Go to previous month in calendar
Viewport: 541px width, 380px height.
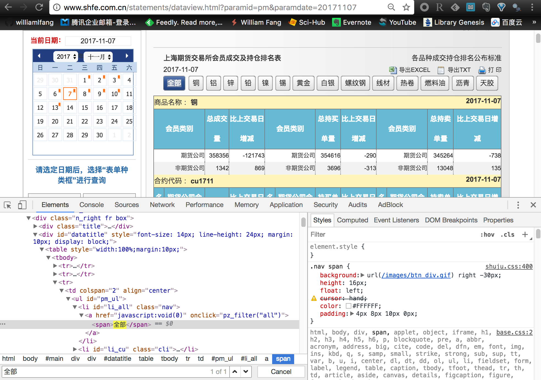point(39,56)
